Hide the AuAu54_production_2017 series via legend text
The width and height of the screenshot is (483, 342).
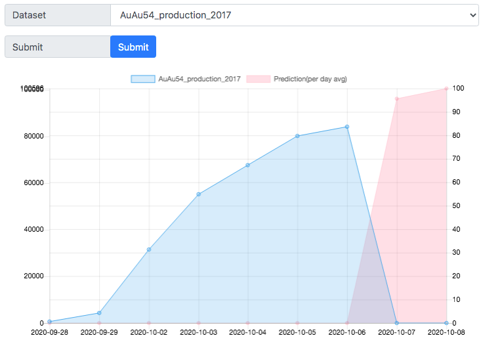(199, 79)
